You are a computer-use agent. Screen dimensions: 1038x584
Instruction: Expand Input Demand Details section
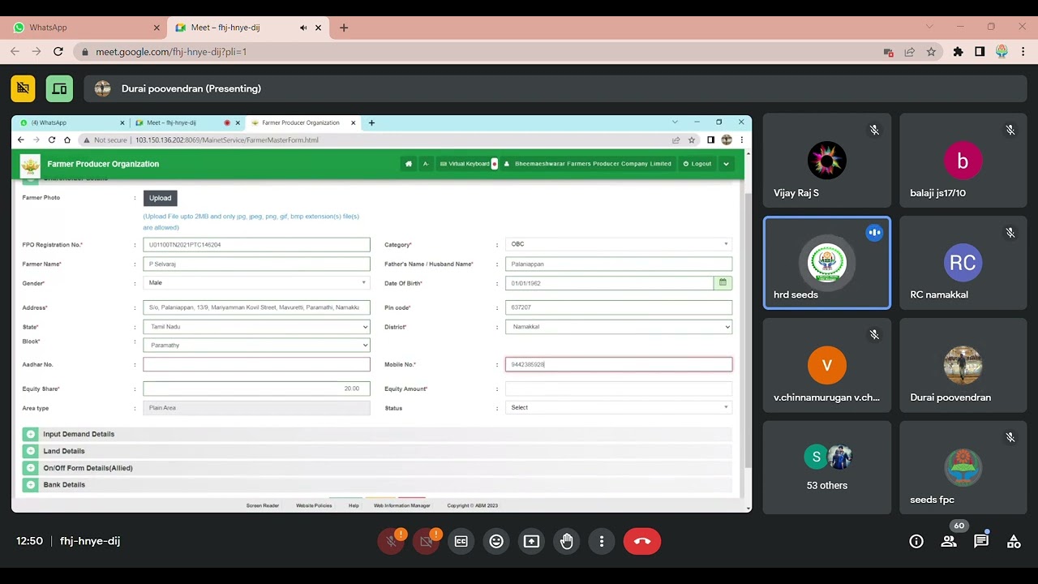coord(376,434)
